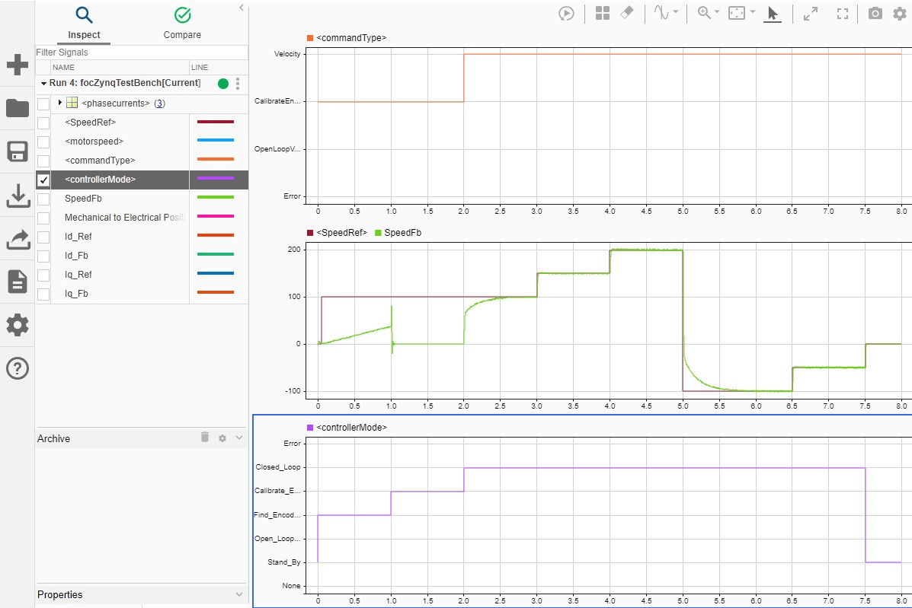
Task: Collapse the Run 4 focZynqTestBench tree
Action: 43,83
